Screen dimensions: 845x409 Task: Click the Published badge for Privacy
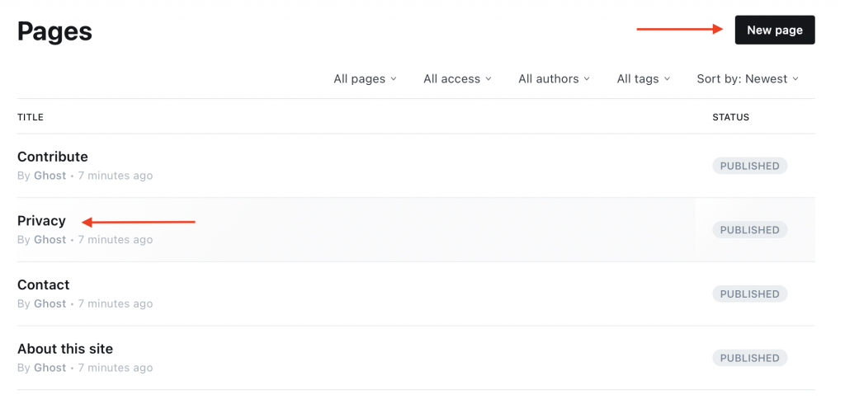749,230
